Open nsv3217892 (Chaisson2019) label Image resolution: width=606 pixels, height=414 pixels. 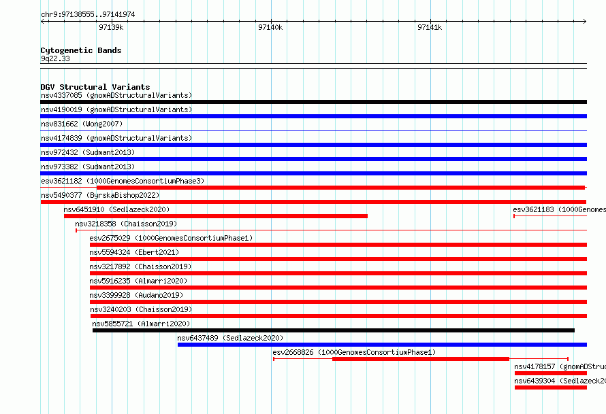click(140, 266)
